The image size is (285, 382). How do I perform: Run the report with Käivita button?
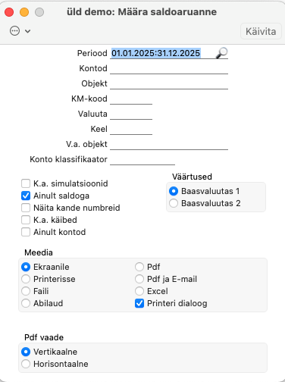[x=261, y=31]
